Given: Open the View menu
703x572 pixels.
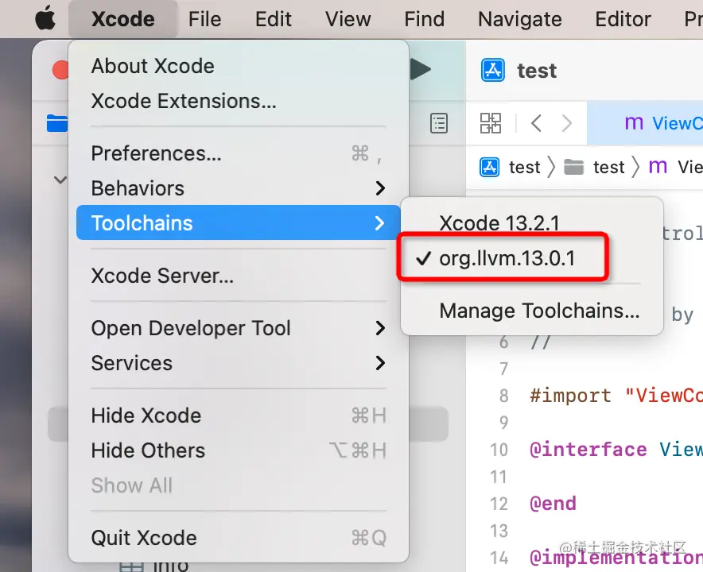Looking at the screenshot, I should click(x=348, y=19).
